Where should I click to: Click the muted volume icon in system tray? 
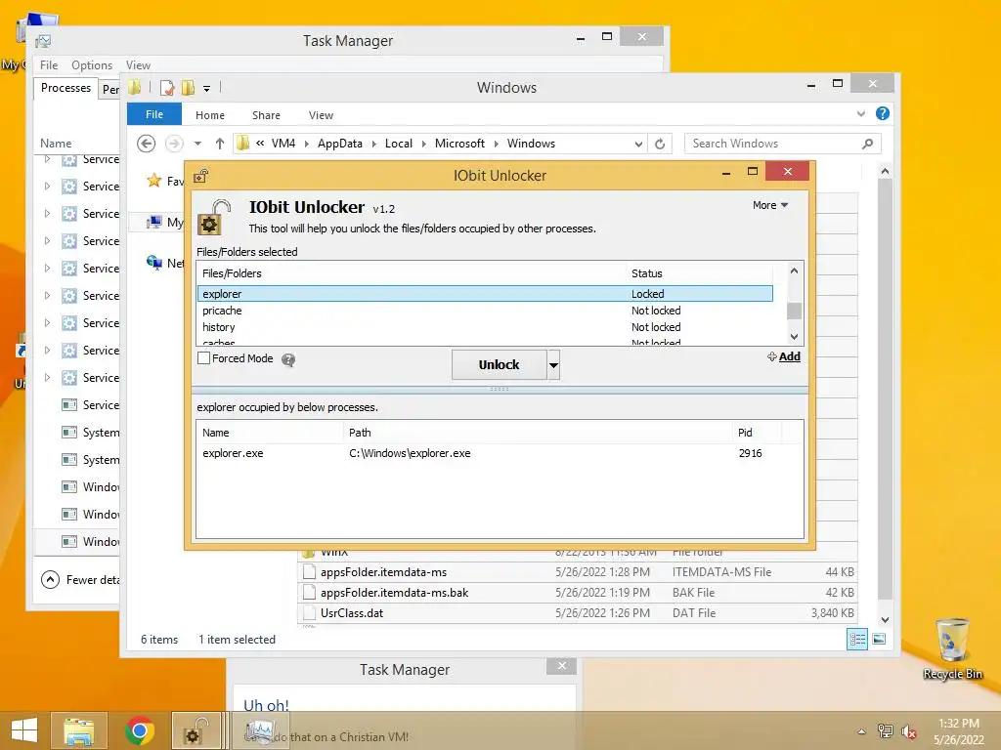(x=908, y=731)
